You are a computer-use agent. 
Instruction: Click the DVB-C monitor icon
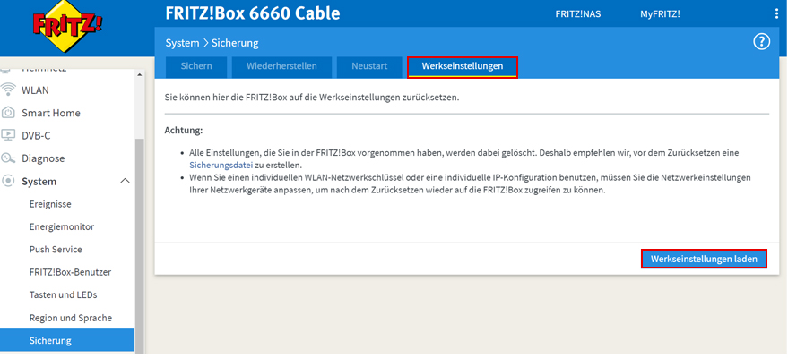9,136
